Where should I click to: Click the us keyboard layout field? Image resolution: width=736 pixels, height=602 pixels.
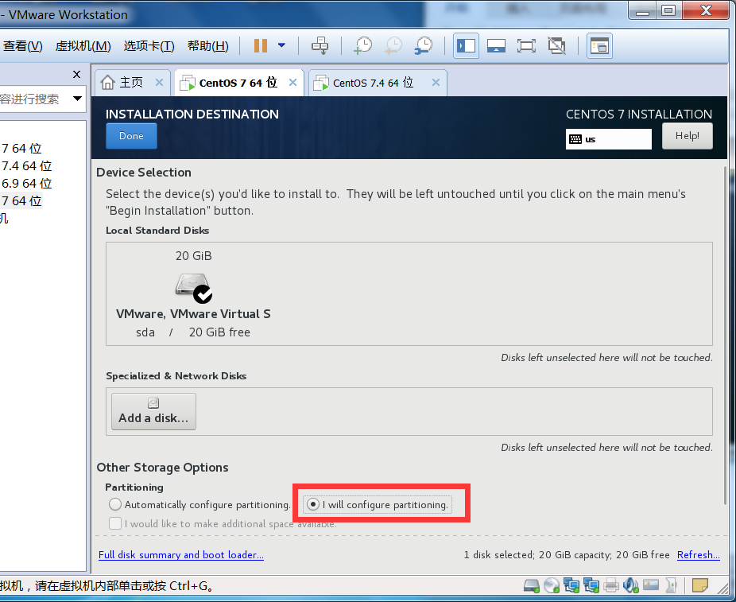click(x=608, y=139)
